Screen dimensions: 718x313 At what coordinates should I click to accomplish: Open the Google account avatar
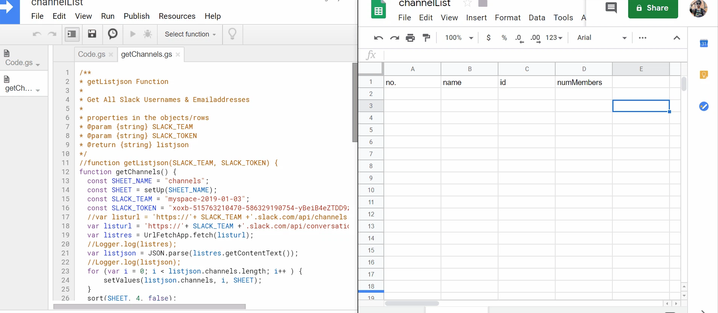coord(698,8)
